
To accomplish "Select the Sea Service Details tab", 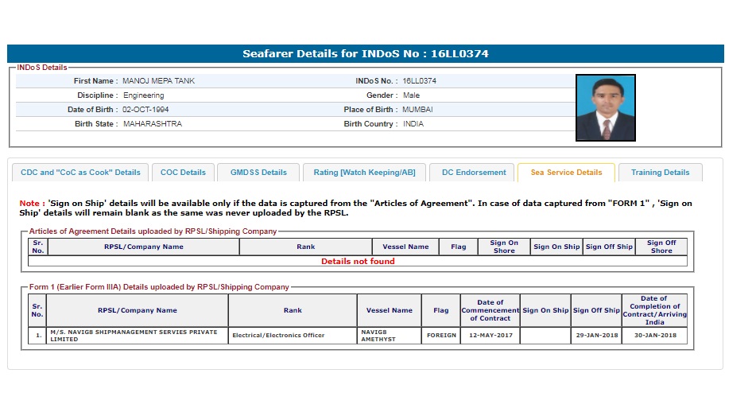I will 566,173.
